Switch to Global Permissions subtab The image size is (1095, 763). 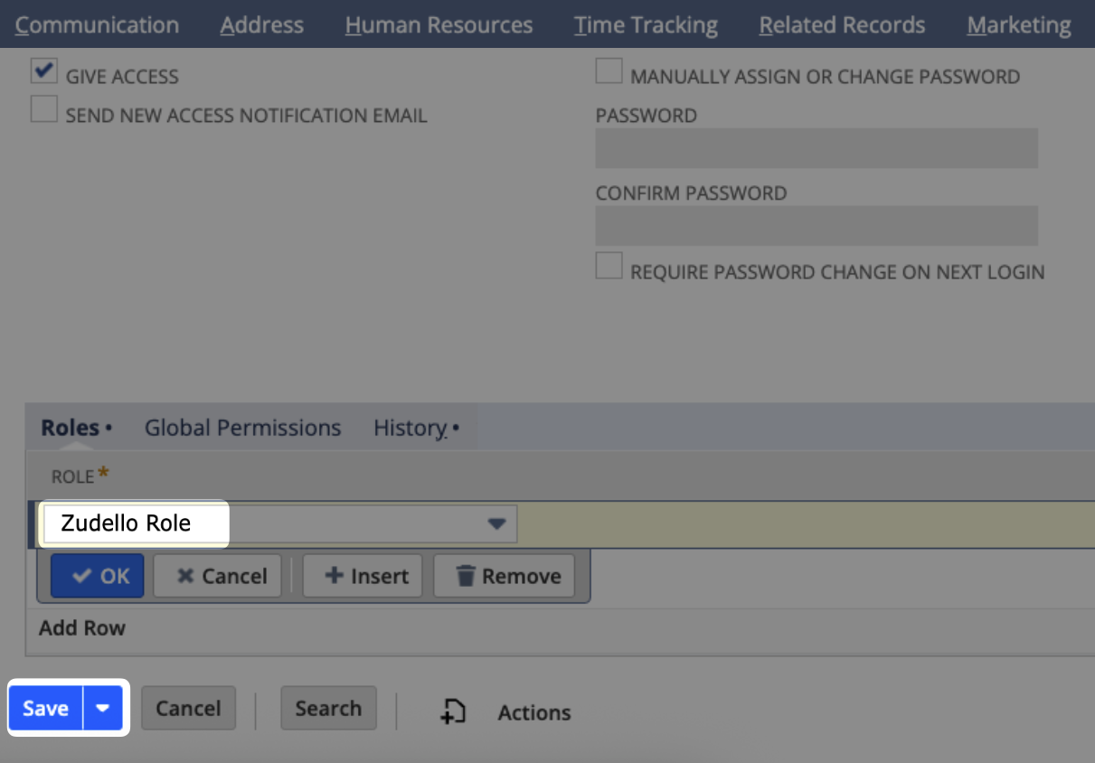click(242, 428)
